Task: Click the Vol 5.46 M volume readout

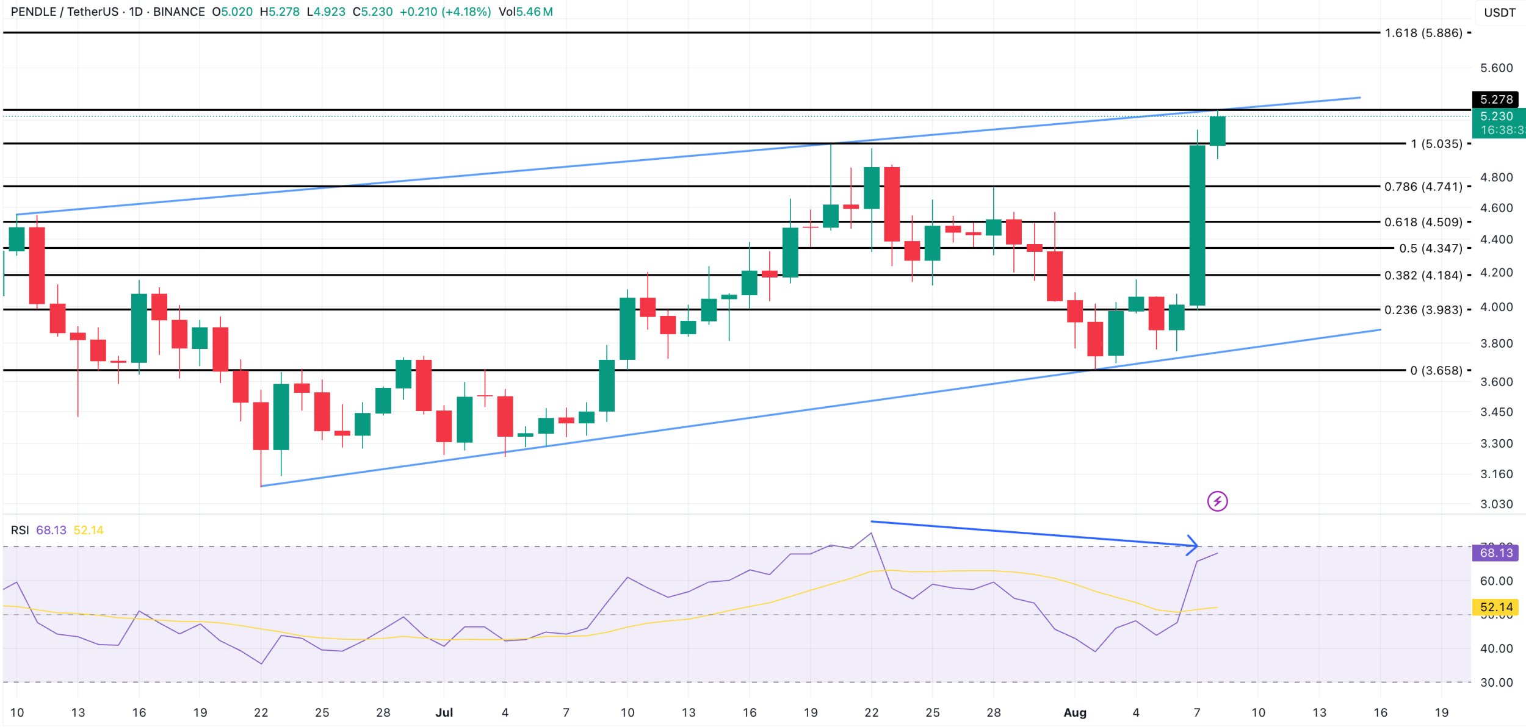Action: tap(525, 12)
